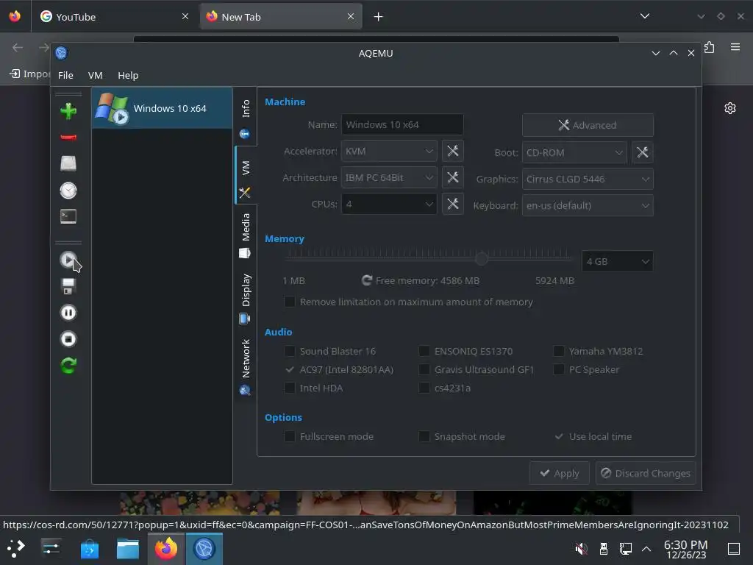This screenshot has height=565, width=753.
Task: Open the hard disk image creation icon
Action: pos(68,163)
